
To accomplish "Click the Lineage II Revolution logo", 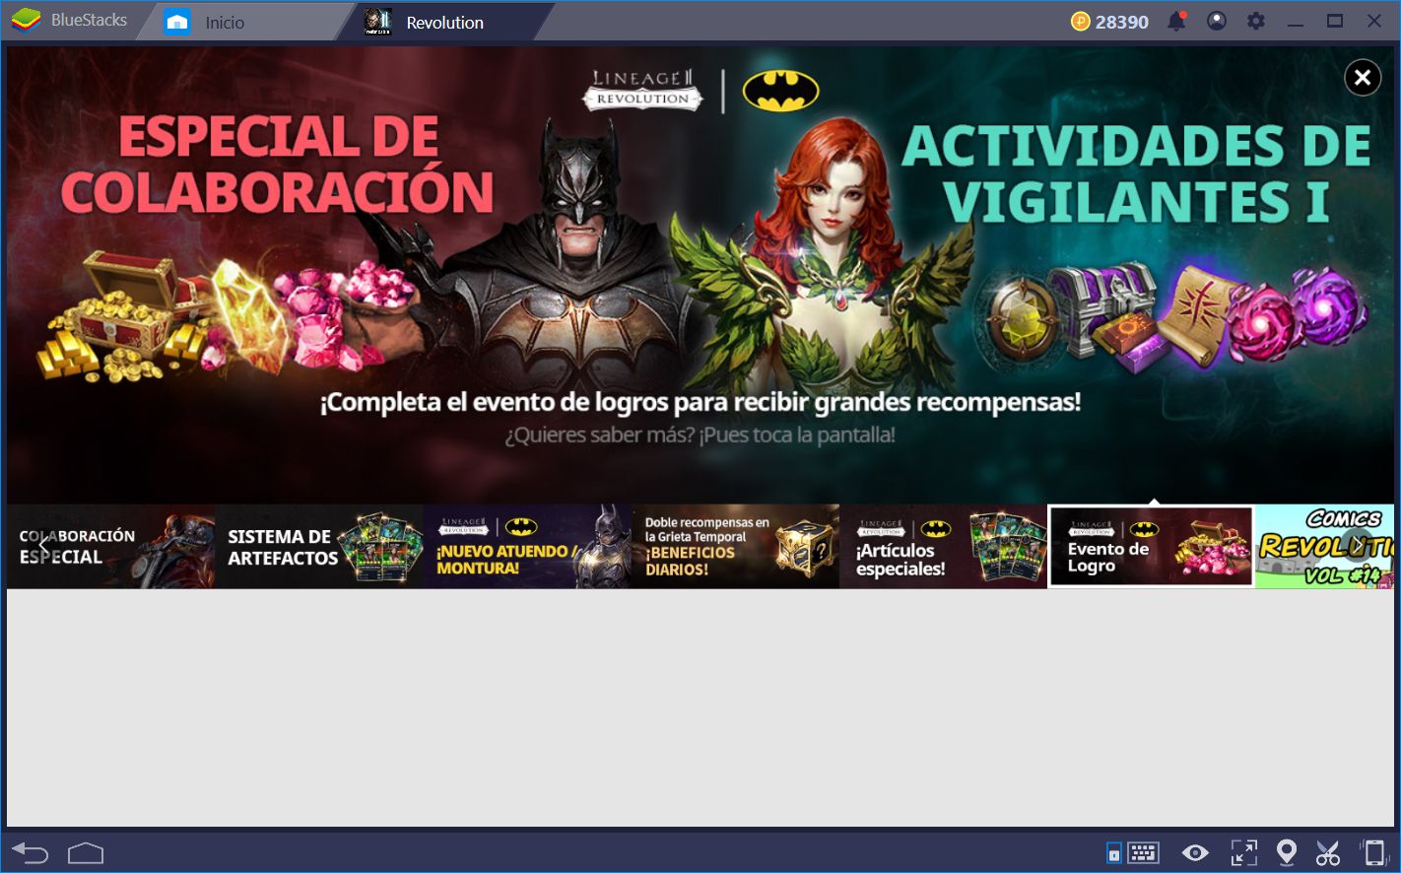I will (x=642, y=90).
